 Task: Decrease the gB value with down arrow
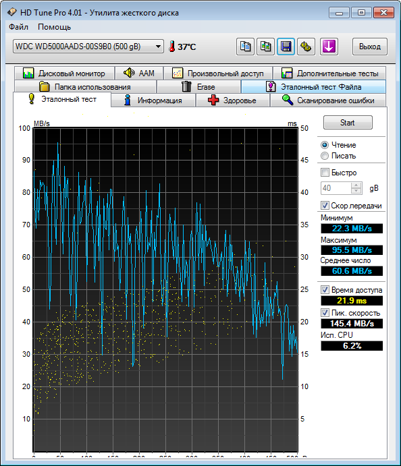pos(356,191)
